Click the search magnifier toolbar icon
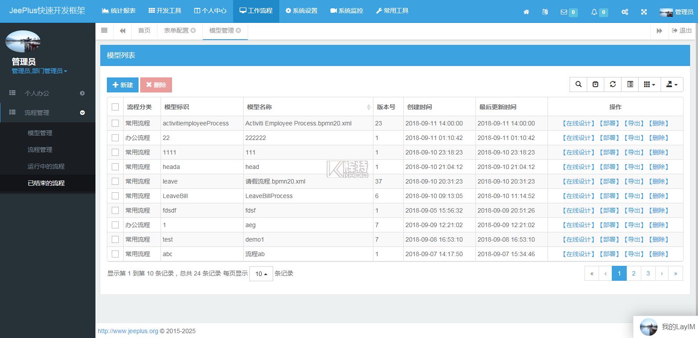The image size is (698, 338). [578, 84]
